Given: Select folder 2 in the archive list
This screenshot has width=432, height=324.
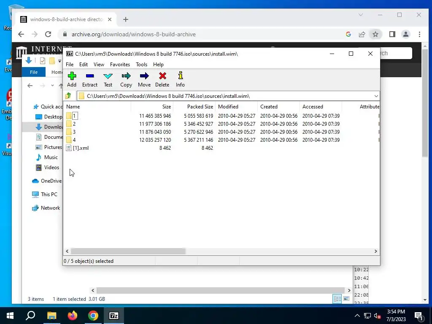Looking at the screenshot, I should pyautogui.click(x=71, y=124).
